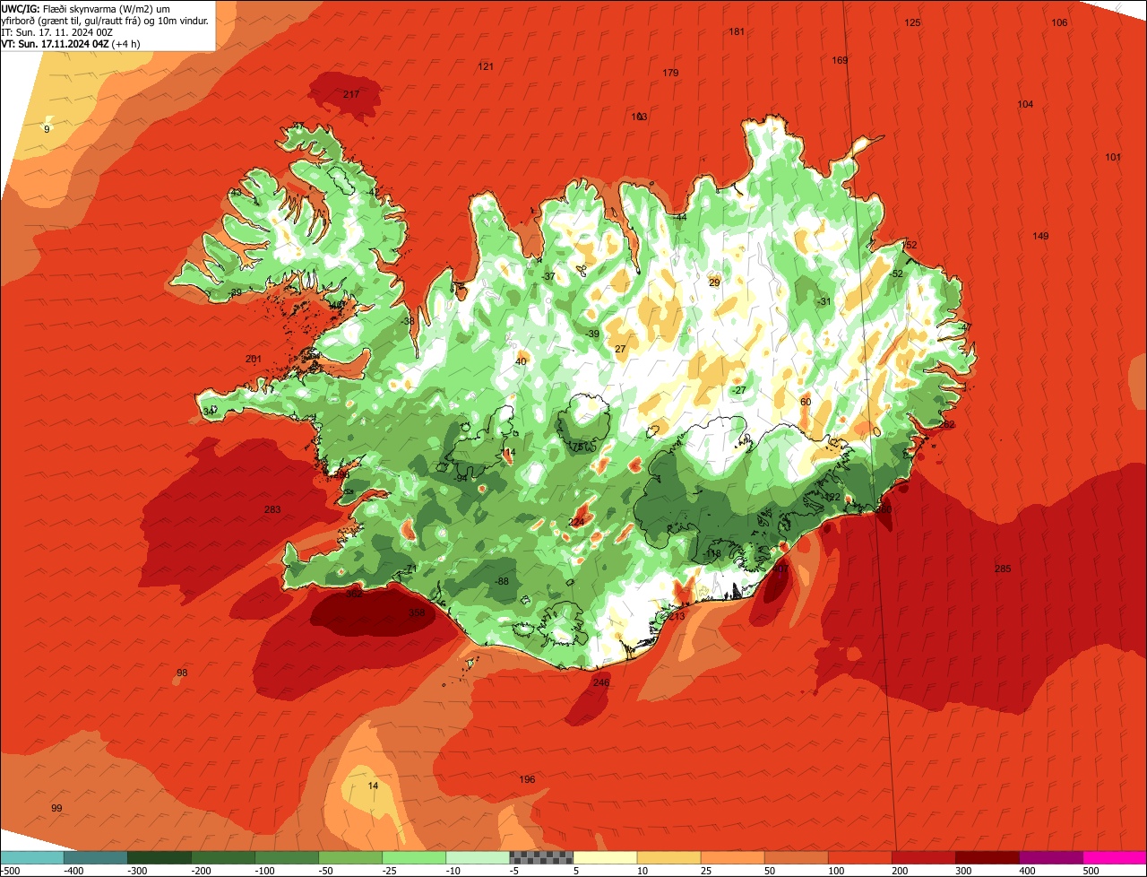Click the flux value 283 west of Iceland
Image resolution: width=1147 pixels, height=877 pixels.
click(272, 509)
